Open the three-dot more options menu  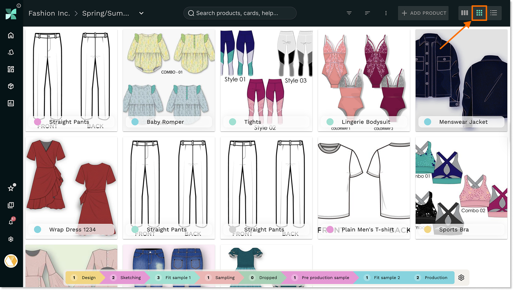tap(386, 13)
